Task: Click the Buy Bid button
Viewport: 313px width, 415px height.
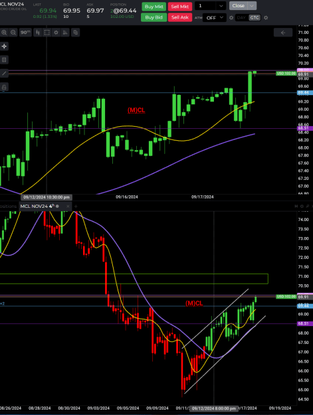Action: (x=154, y=17)
